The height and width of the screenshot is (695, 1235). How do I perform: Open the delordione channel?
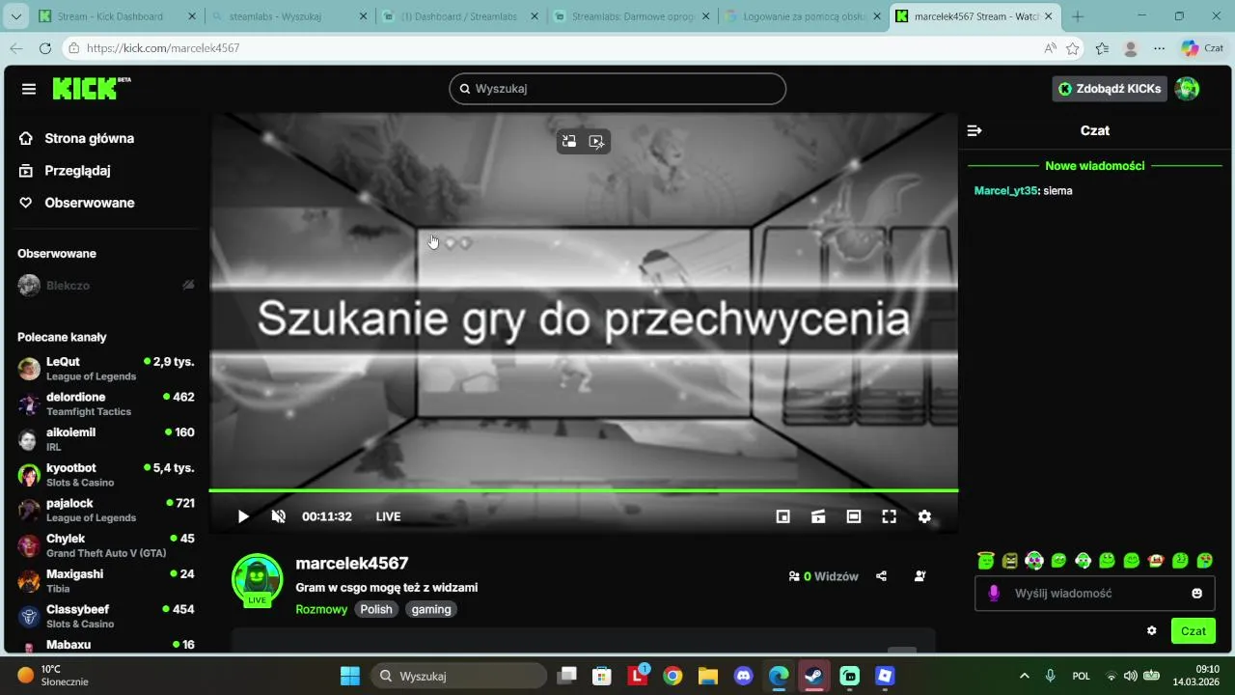click(x=106, y=403)
